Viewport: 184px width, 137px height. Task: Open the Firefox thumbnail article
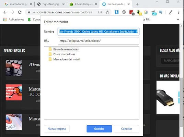click(x=14, y=122)
